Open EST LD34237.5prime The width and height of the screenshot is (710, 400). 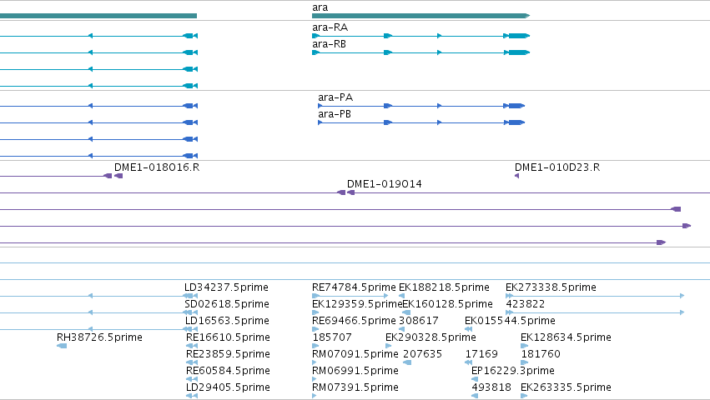226,287
